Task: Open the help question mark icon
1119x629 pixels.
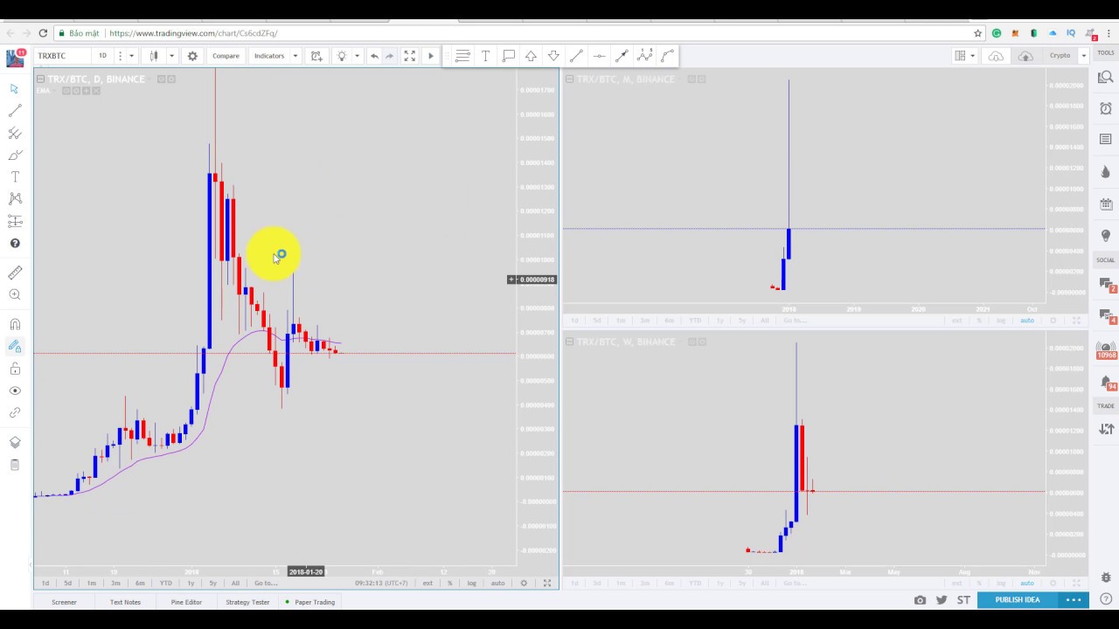Action: click(x=15, y=243)
